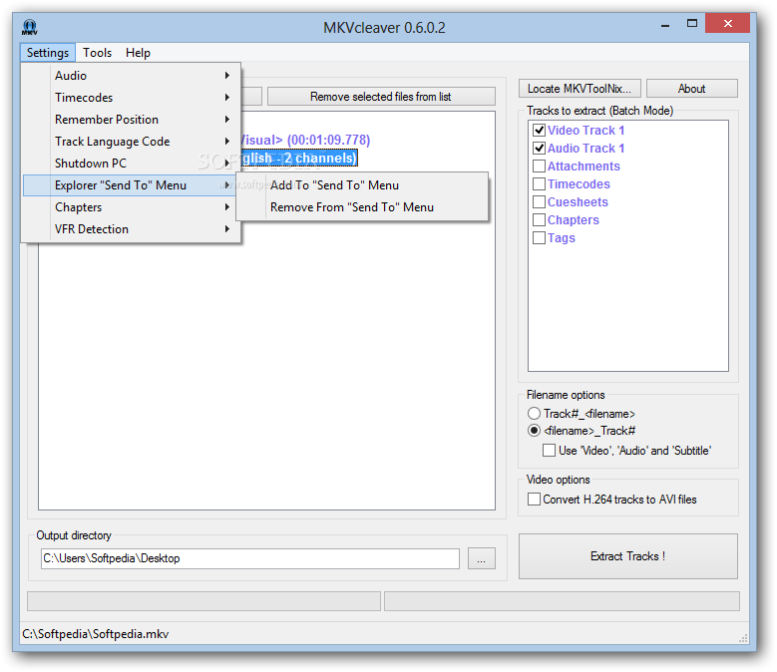Select Explorer "Send To" Menu entry
777x672 pixels.
pos(130,185)
